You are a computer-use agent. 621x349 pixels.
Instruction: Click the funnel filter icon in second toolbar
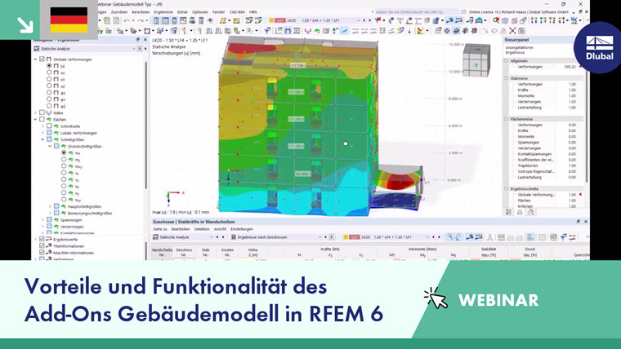(x=268, y=30)
